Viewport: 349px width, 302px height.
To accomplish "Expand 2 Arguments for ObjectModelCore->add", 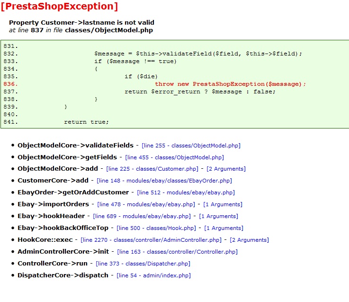I will 226,169.
